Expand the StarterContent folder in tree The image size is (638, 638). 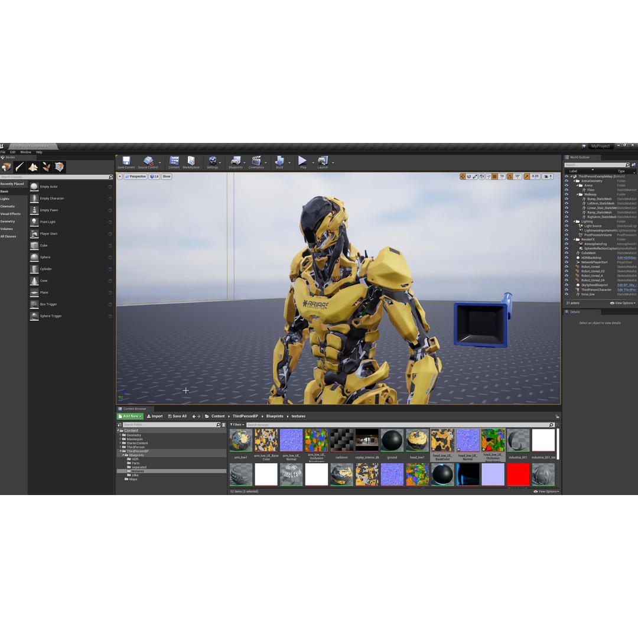click(121, 443)
